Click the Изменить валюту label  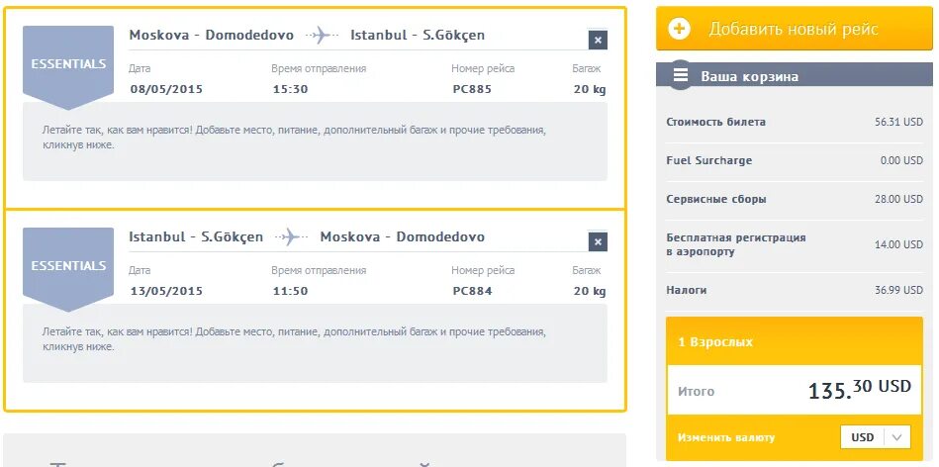(726, 437)
